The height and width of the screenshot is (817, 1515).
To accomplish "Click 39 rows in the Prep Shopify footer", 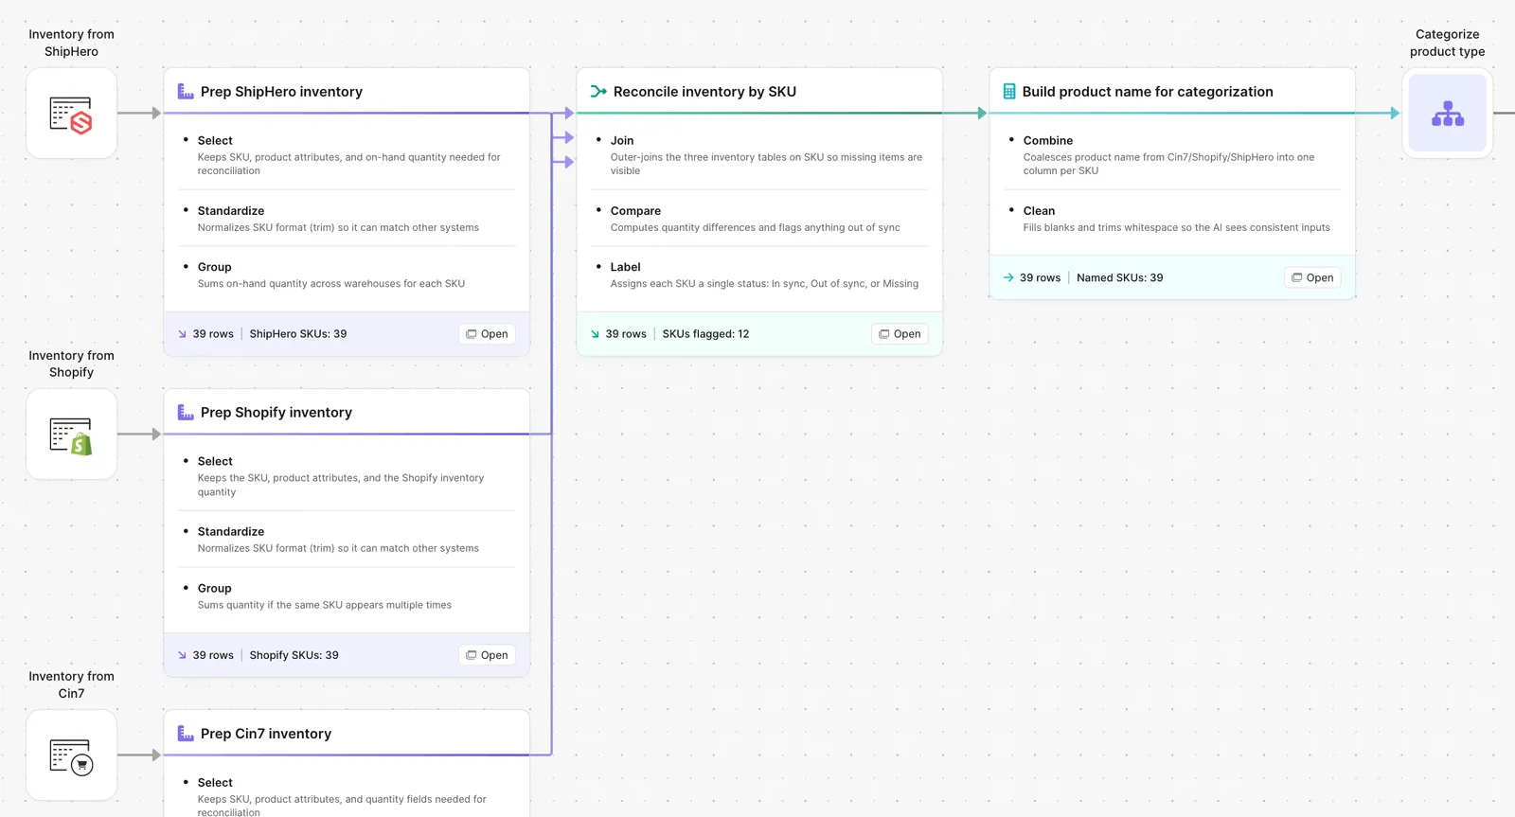I will pyautogui.click(x=213, y=655).
